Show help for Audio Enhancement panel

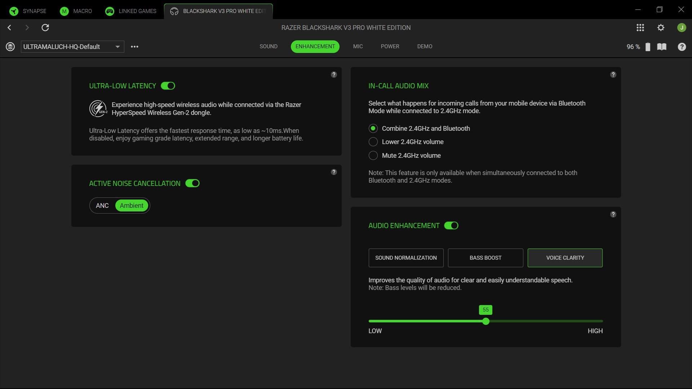[x=613, y=214]
